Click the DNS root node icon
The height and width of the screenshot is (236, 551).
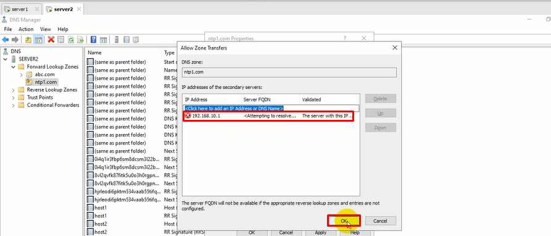tap(6, 51)
